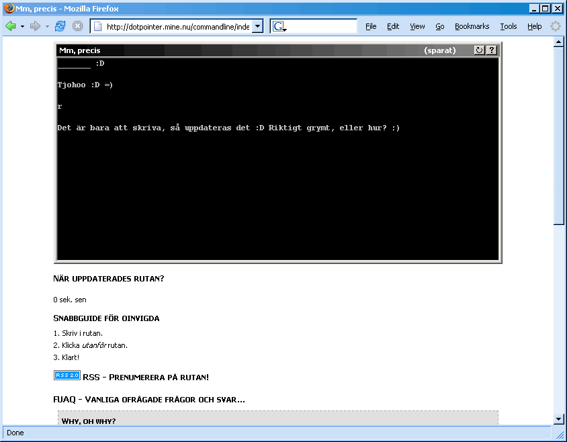Viewport: 567px width, 442px height.
Task: Click the Google search engine icon
Action: click(278, 26)
